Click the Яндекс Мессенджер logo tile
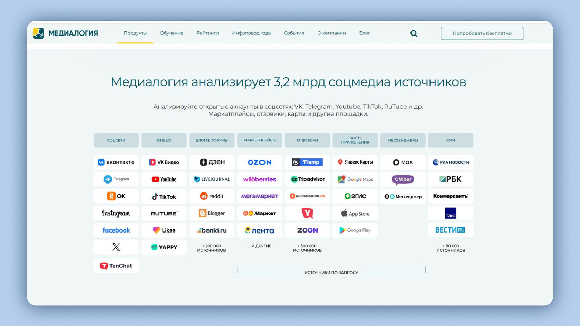 pos(403,196)
